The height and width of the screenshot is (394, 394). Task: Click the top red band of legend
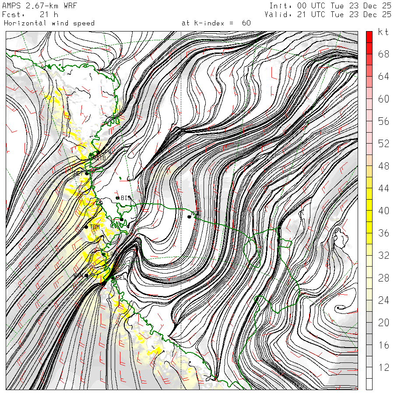pos(369,37)
